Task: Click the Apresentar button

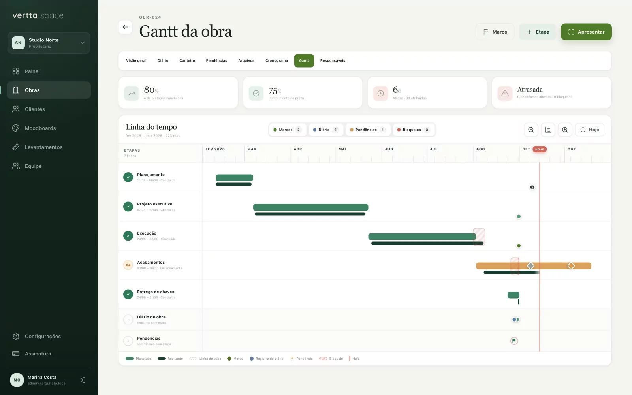Action: (586, 32)
